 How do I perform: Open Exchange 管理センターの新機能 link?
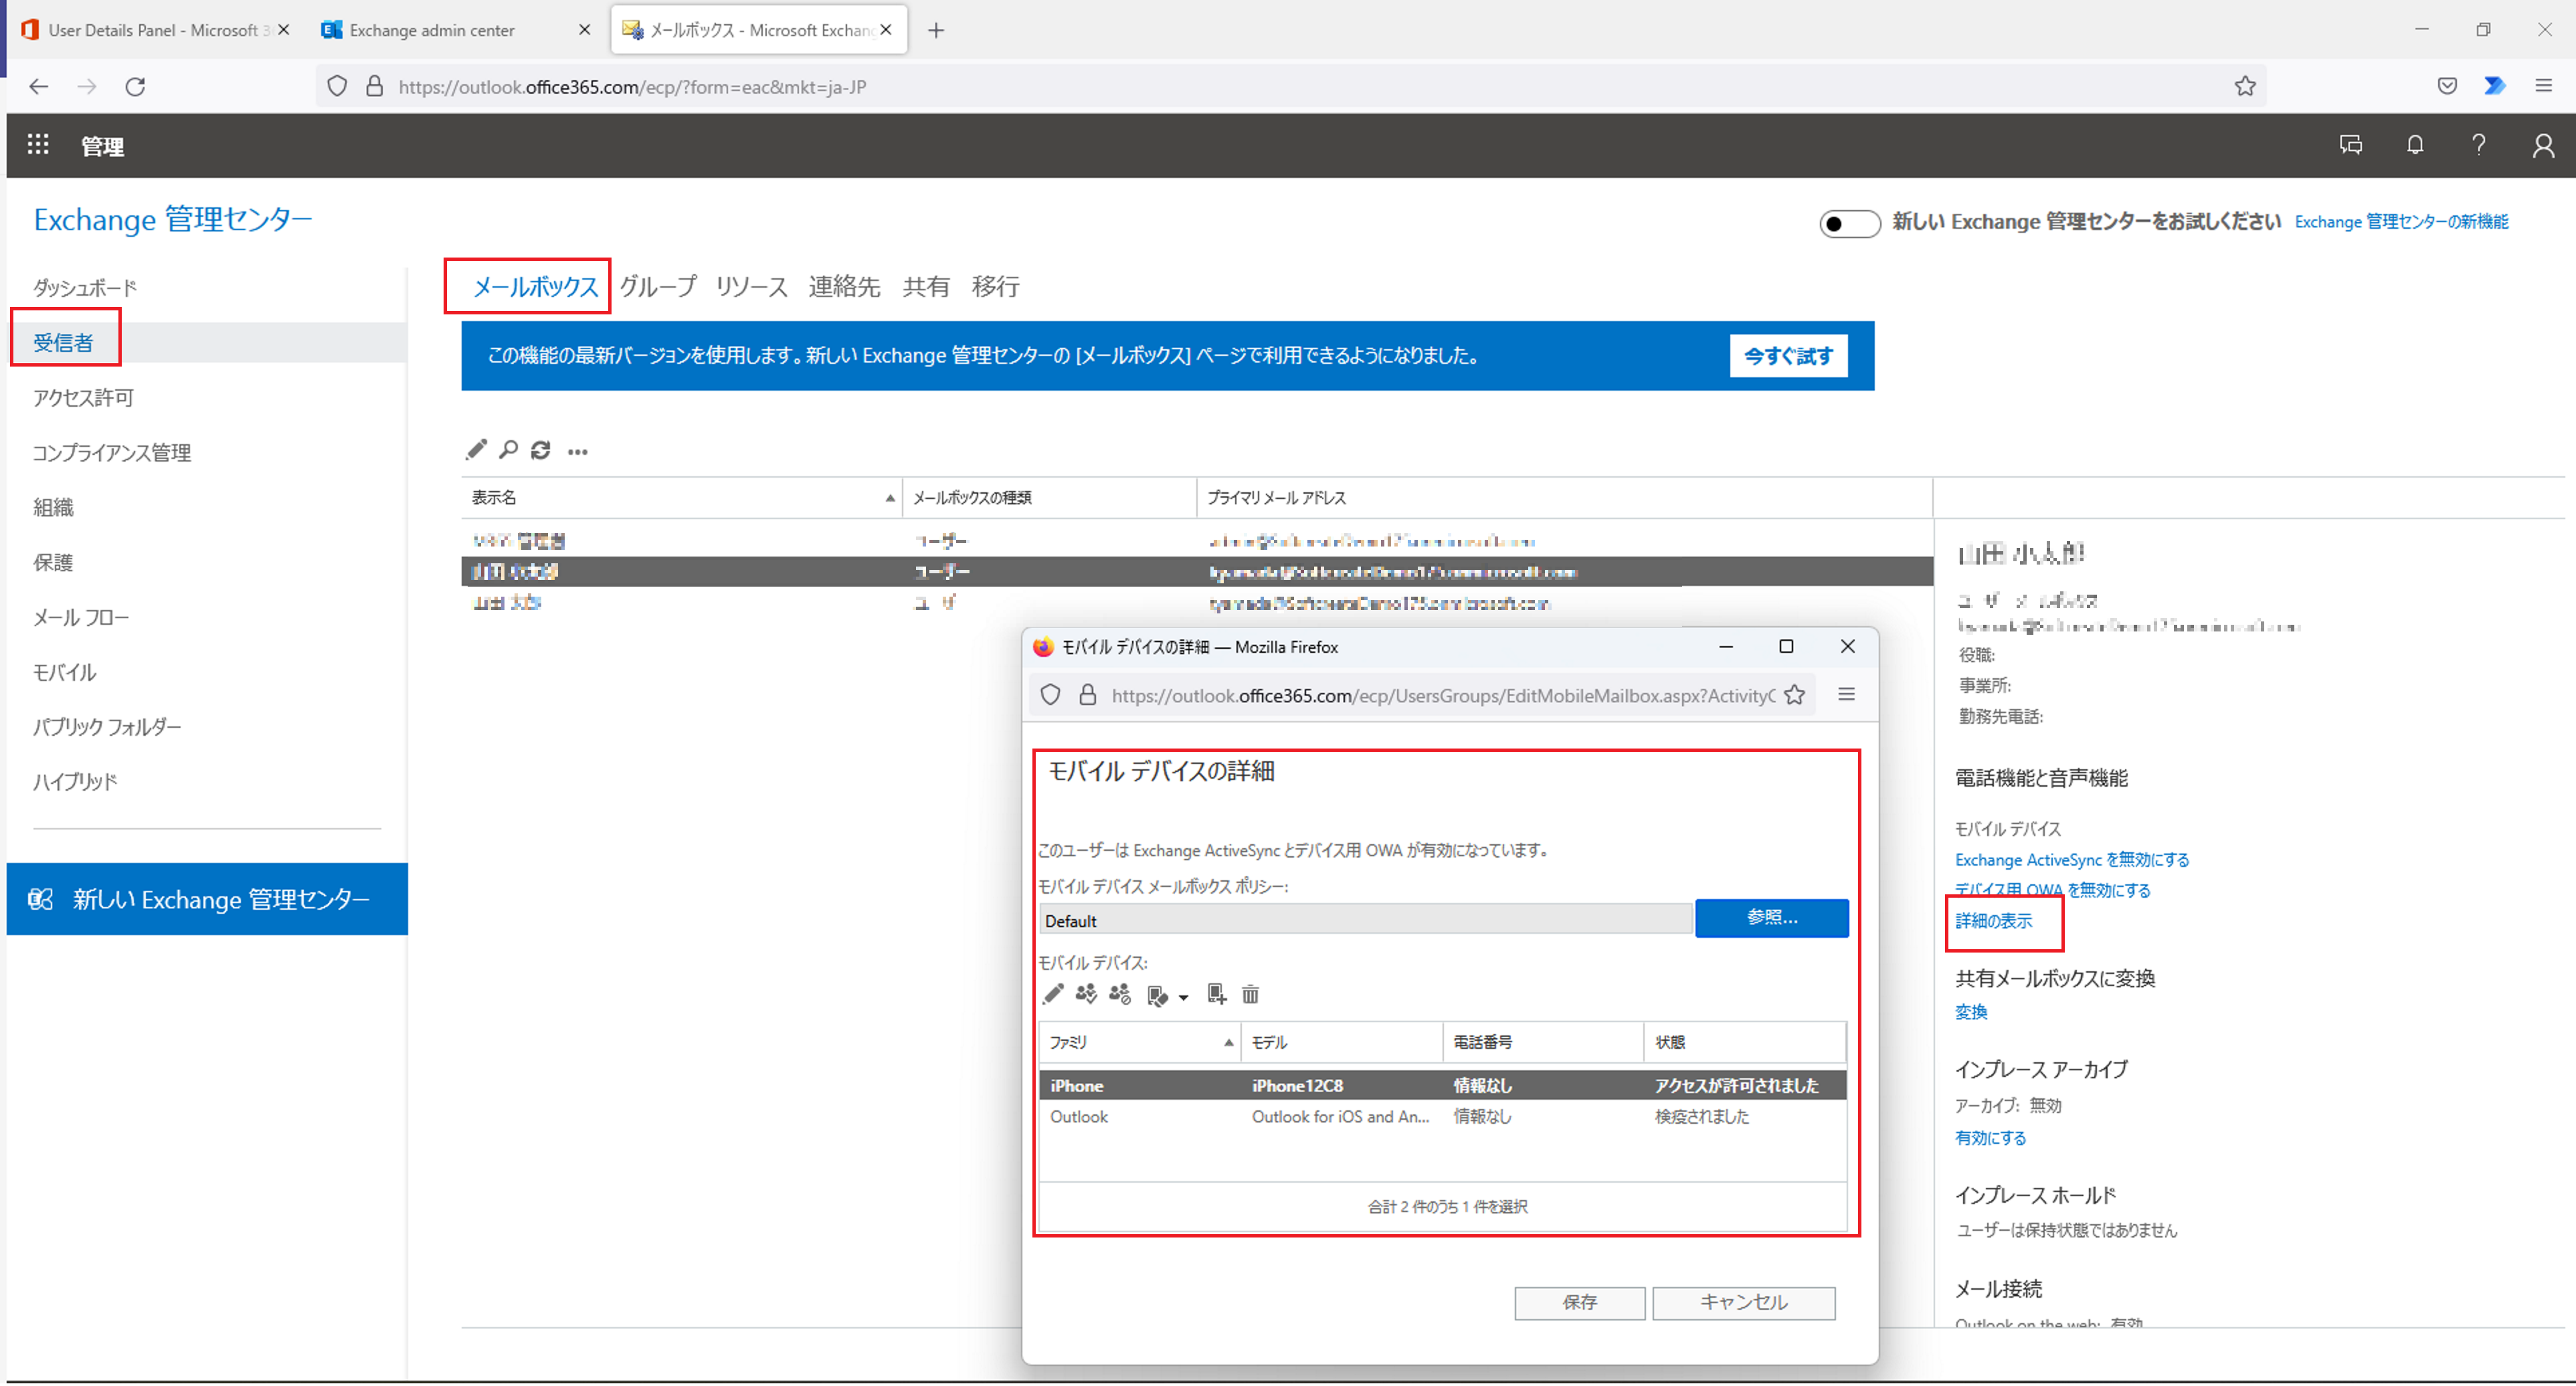click(x=2401, y=222)
